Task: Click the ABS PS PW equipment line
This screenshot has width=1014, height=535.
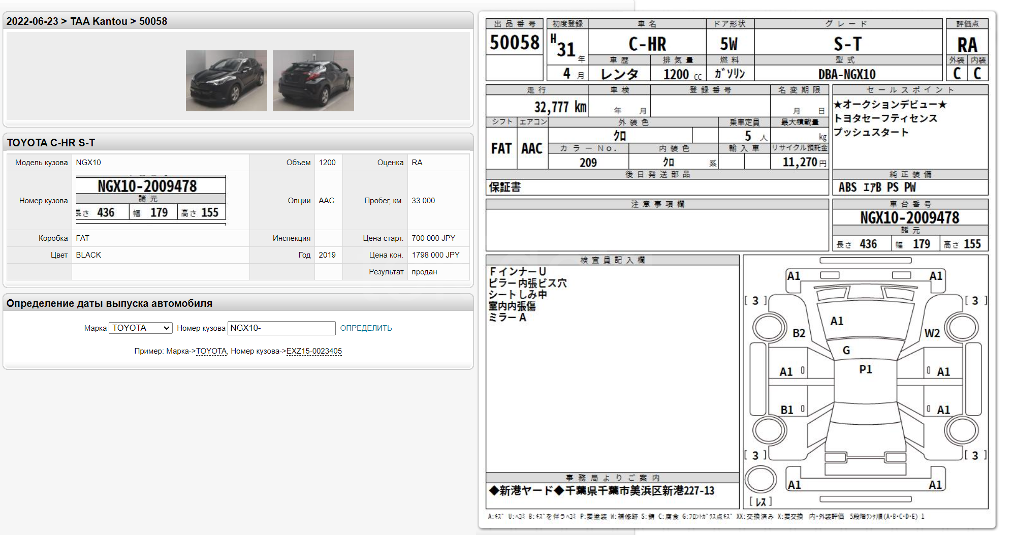Action: [877, 187]
